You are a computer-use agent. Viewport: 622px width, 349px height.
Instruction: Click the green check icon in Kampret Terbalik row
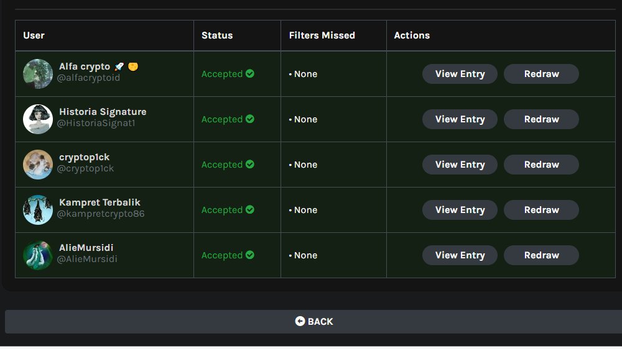tap(250, 209)
